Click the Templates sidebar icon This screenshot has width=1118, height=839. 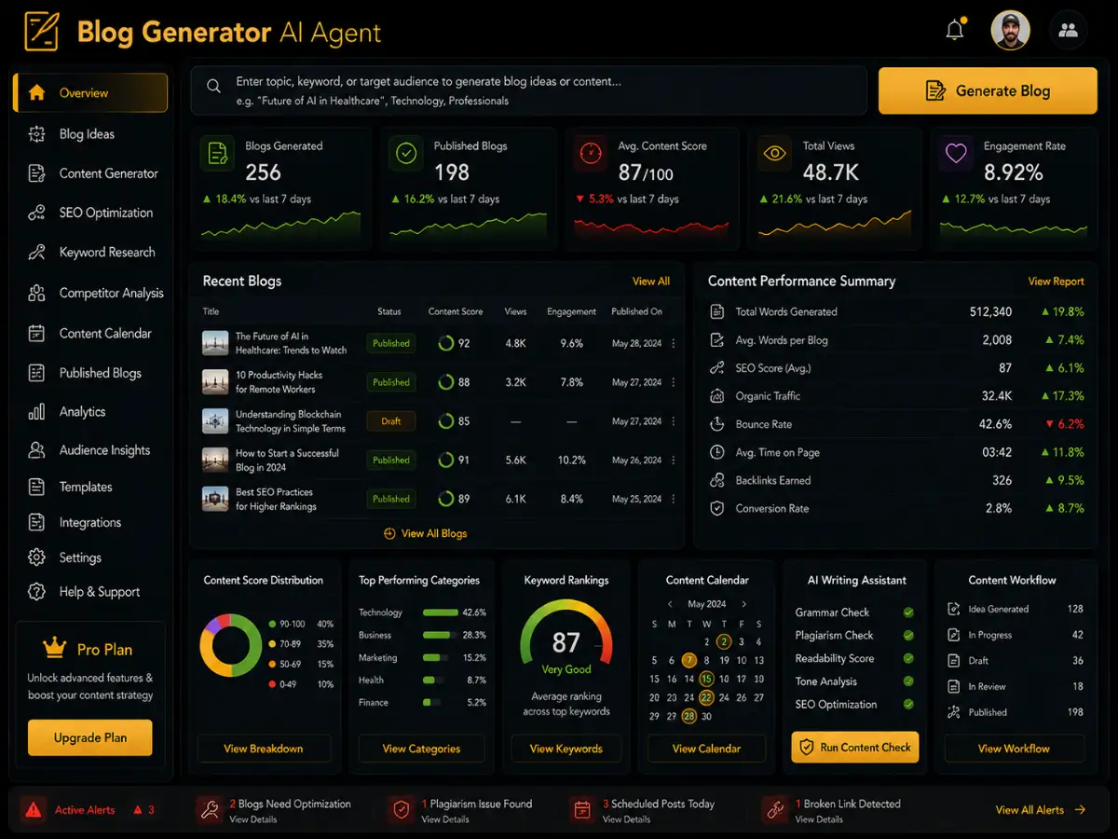pyautogui.click(x=36, y=487)
